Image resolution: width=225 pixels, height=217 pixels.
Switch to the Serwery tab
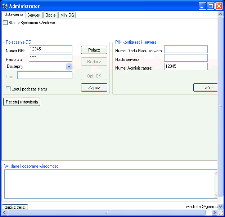34,15
